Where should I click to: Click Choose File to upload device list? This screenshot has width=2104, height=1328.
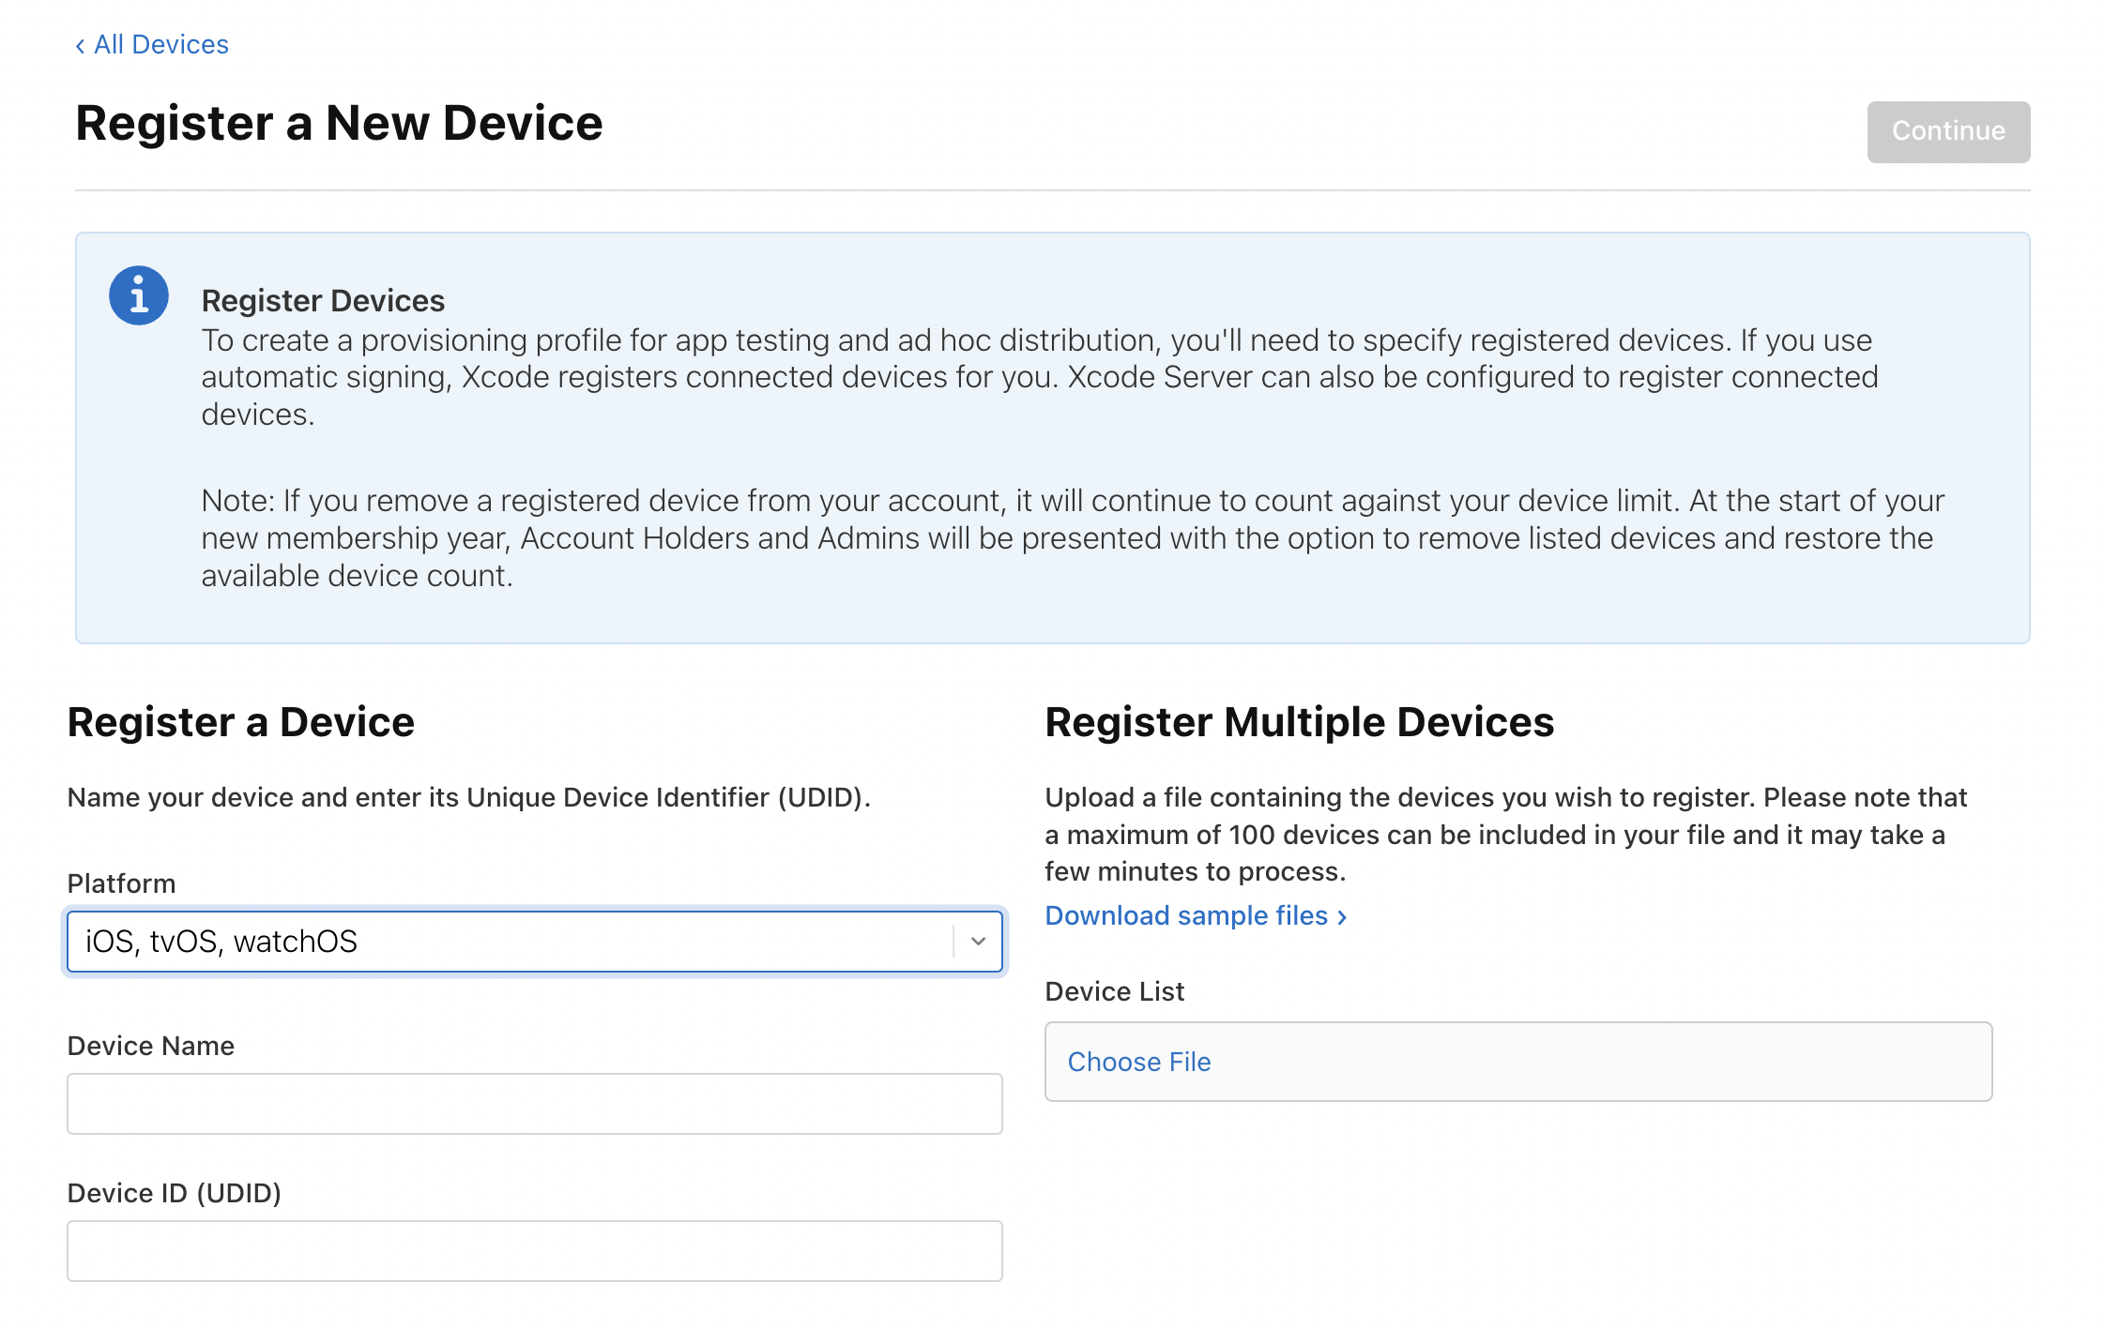coord(1138,1062)
